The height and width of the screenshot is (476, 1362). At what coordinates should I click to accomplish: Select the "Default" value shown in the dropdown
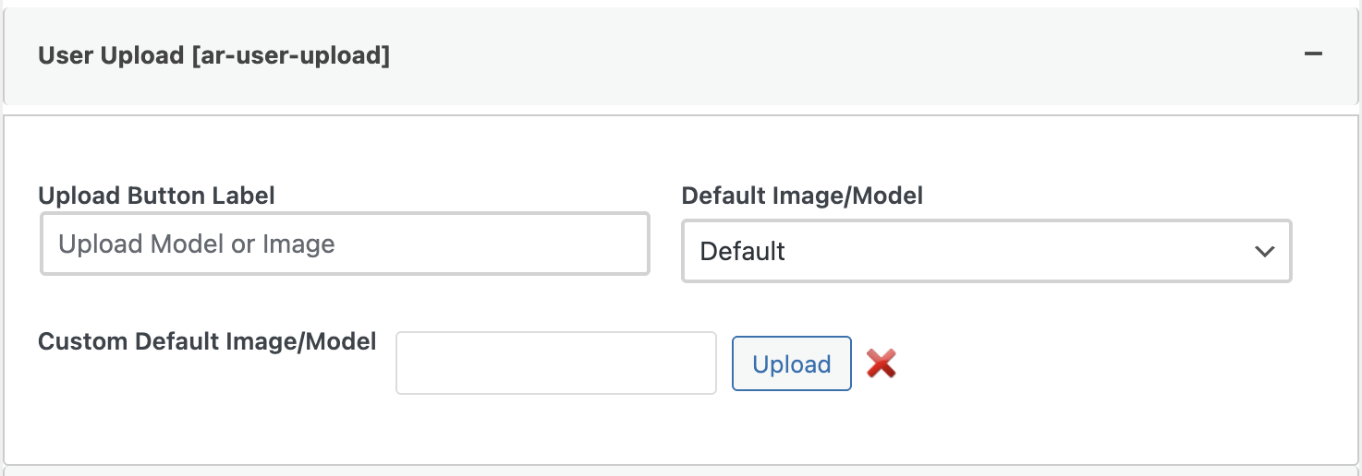743,251
